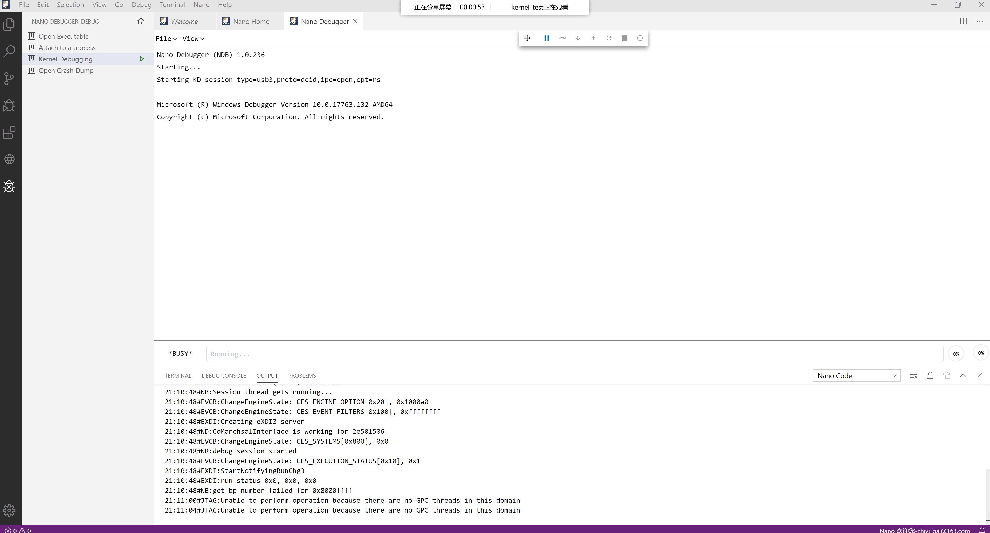The image size is (990, 533).
Task: Open the Search view in activity bar
Action: click(x=9, y=51)
